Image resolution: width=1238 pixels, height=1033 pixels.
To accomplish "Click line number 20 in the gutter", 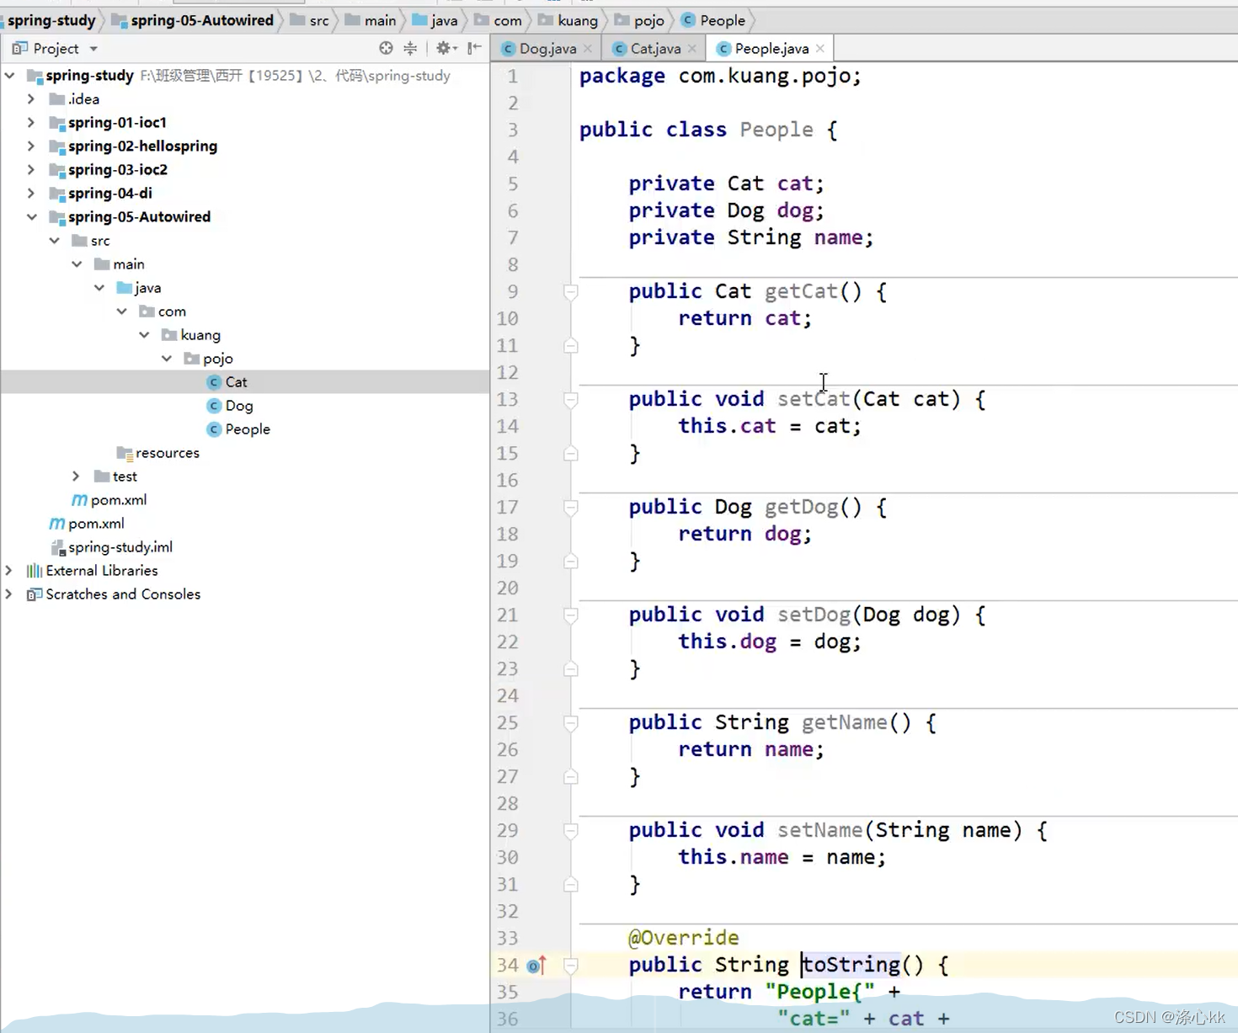I will click(x=507, y=588).
